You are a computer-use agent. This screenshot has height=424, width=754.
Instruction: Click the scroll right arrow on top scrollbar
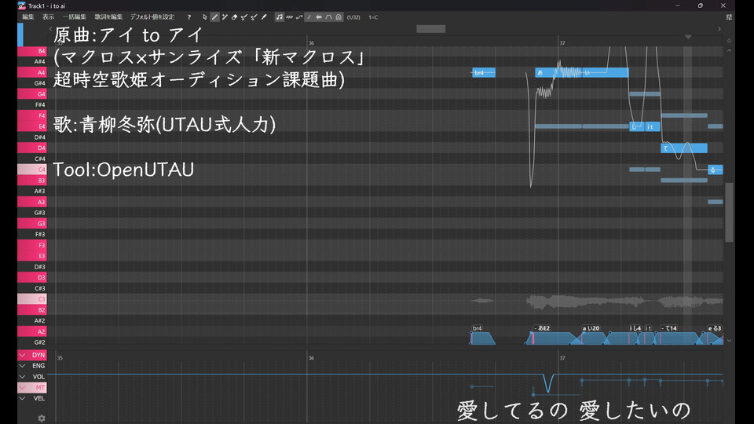point(719,29)
